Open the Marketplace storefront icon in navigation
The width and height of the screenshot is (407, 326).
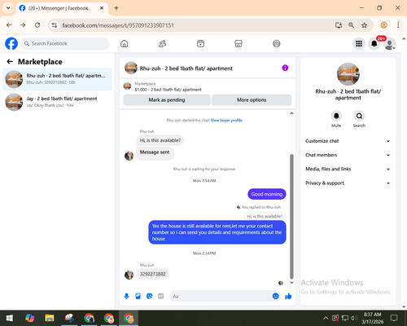pos(239,43)
